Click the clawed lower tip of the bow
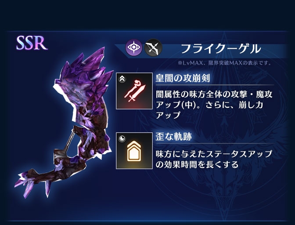 [x=33, y=184]
